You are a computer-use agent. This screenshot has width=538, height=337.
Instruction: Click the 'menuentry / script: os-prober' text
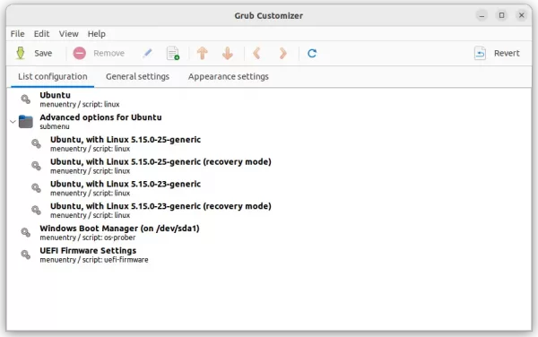pos(88,238)
